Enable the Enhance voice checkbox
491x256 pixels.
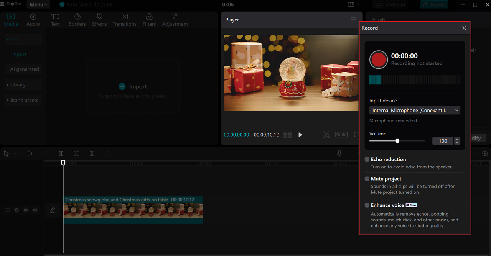tap(367, 205)
